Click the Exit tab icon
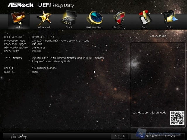187x140 pixels. click(x=169, y=18)
